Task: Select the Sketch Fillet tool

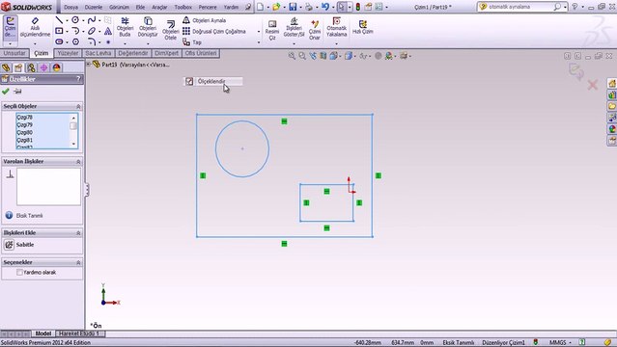Action: 92,41
